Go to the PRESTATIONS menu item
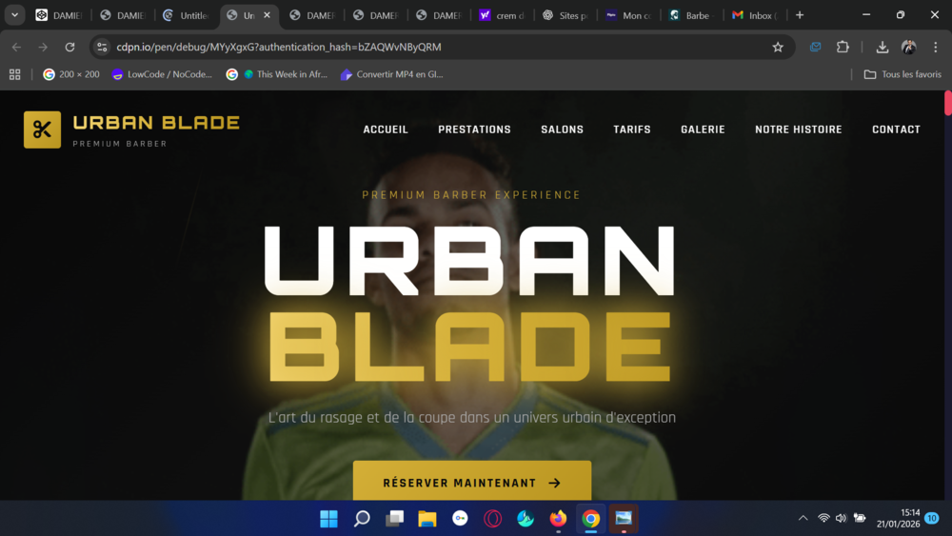Screen dimensions: 952x536 click(474, 129)
